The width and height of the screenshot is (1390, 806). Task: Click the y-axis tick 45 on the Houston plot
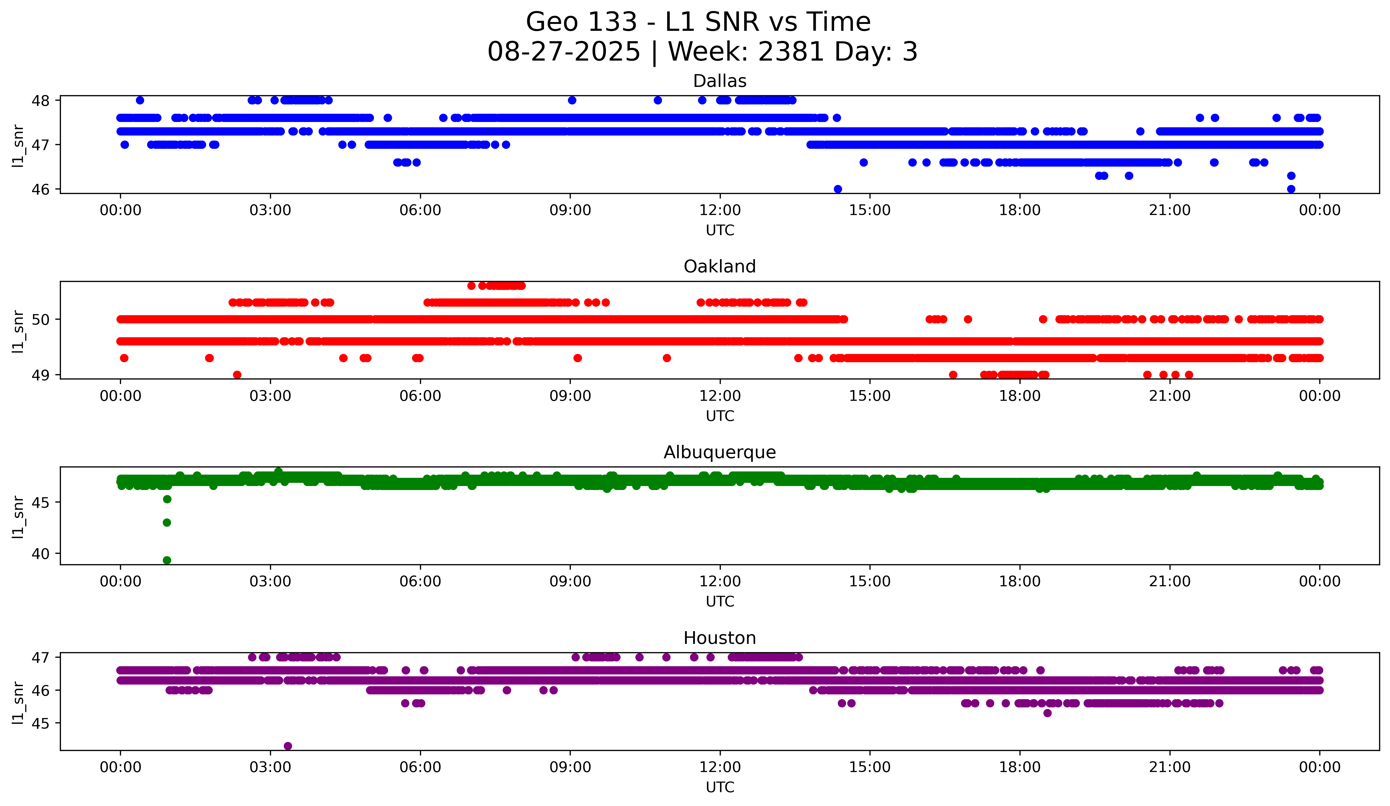tap(40, 723)
